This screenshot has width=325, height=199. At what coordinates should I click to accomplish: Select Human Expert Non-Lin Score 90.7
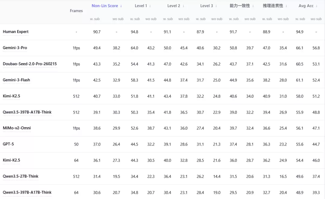[x=97, y=32]
